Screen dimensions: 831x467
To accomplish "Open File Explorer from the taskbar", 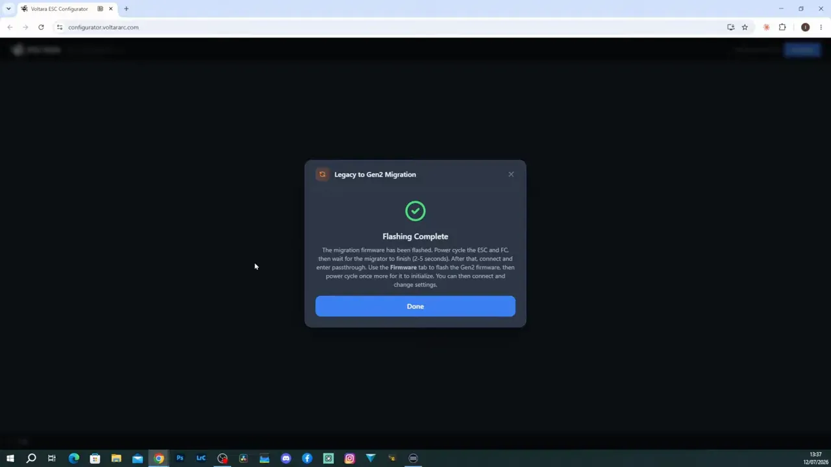I will tap(116, 459).
